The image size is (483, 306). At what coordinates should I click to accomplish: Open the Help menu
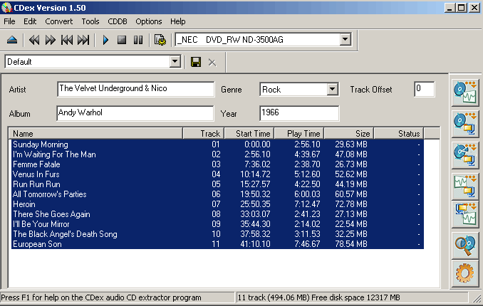pos(177,21)
